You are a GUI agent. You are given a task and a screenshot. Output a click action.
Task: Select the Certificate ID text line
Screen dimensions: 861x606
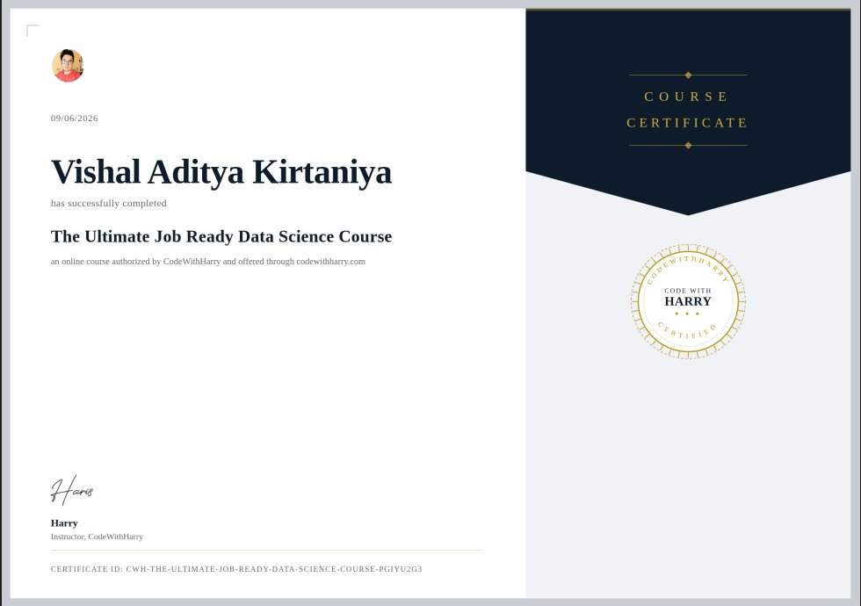236,569
